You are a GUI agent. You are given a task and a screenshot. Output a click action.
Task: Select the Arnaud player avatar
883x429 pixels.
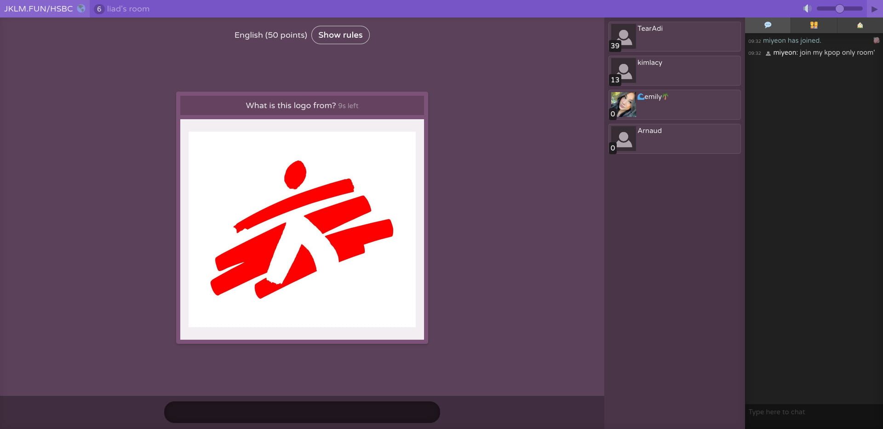(624, 139)
